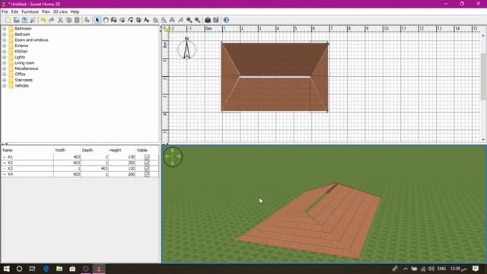
Task: Expand the Kitchen catalog folder
Action: pos(5,51)
